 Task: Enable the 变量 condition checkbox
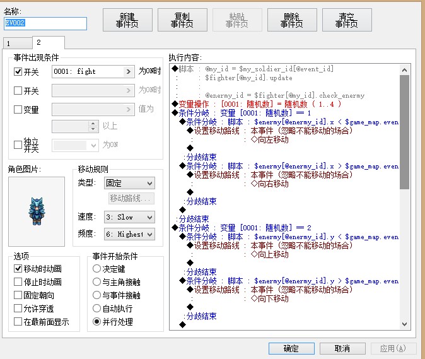(x=18, y=109)
